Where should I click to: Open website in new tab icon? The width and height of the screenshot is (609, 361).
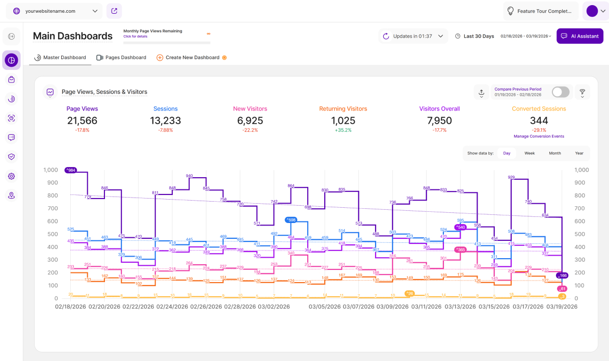pyautogui.click(x=114, y=11)
